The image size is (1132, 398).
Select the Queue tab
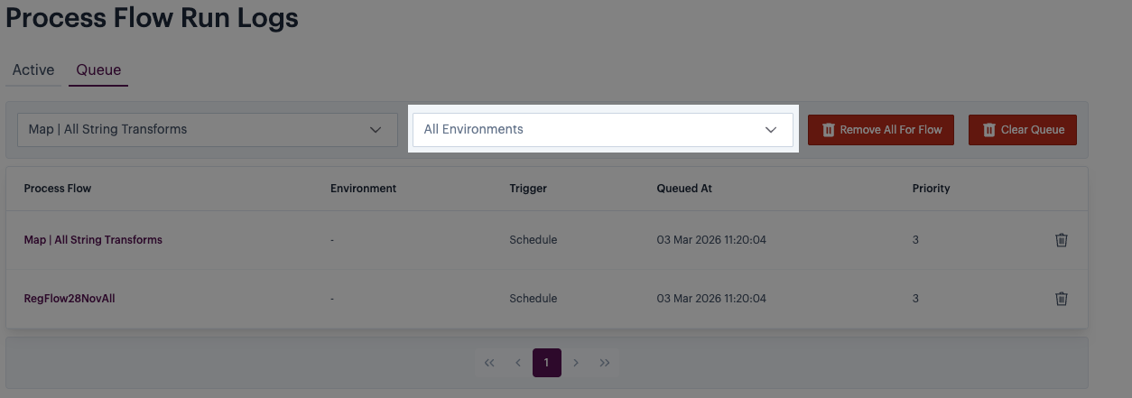[98, 70]
